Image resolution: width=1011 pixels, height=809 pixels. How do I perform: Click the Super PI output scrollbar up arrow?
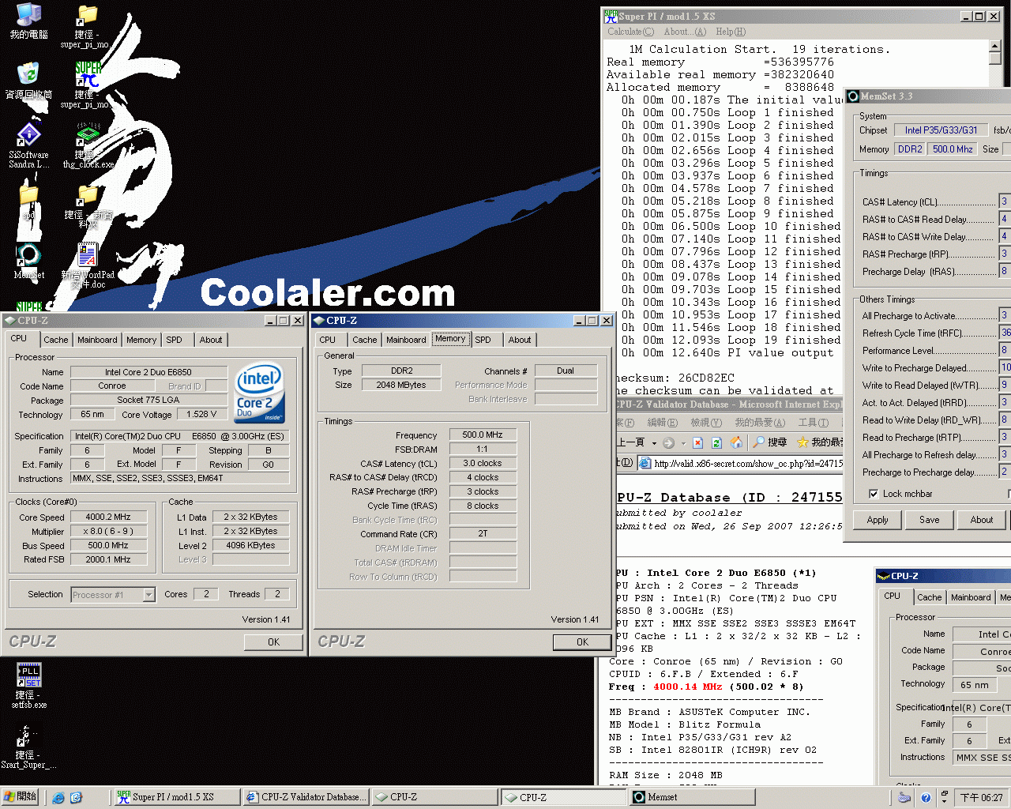[x=995, y=47]
